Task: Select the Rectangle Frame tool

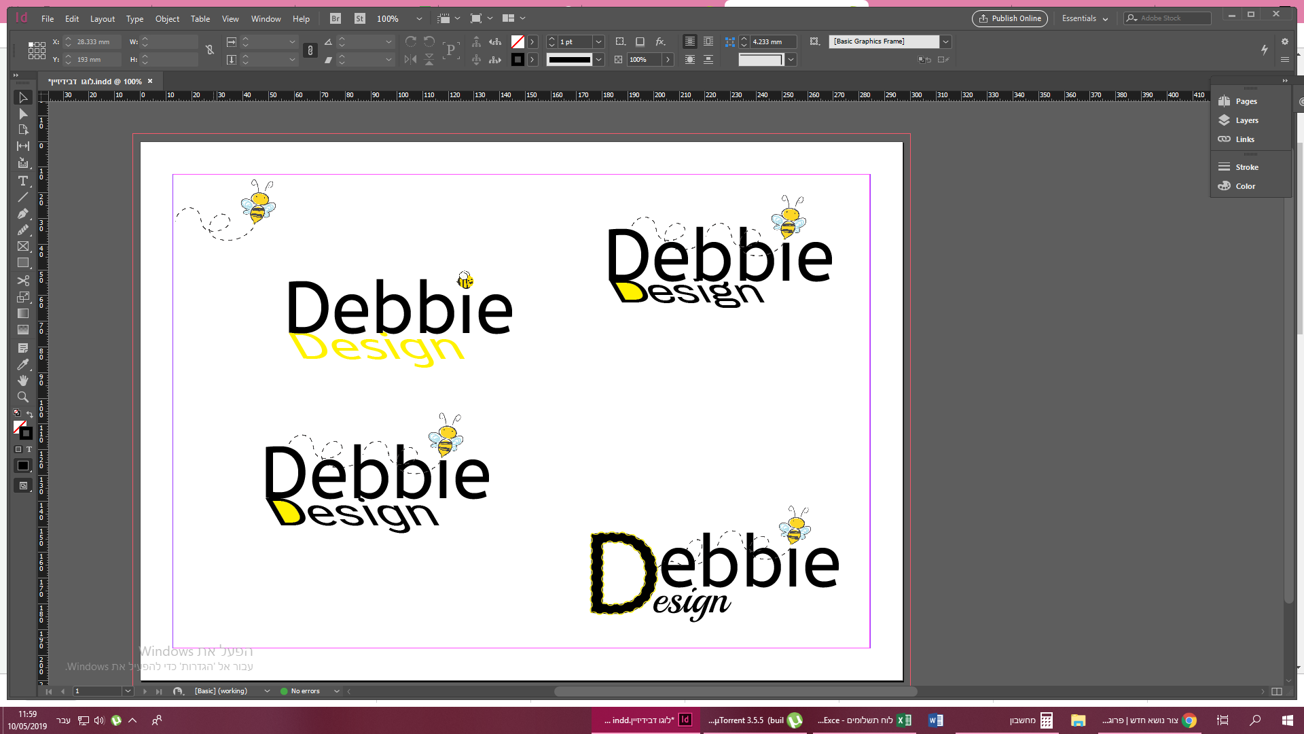Action: 22,246
